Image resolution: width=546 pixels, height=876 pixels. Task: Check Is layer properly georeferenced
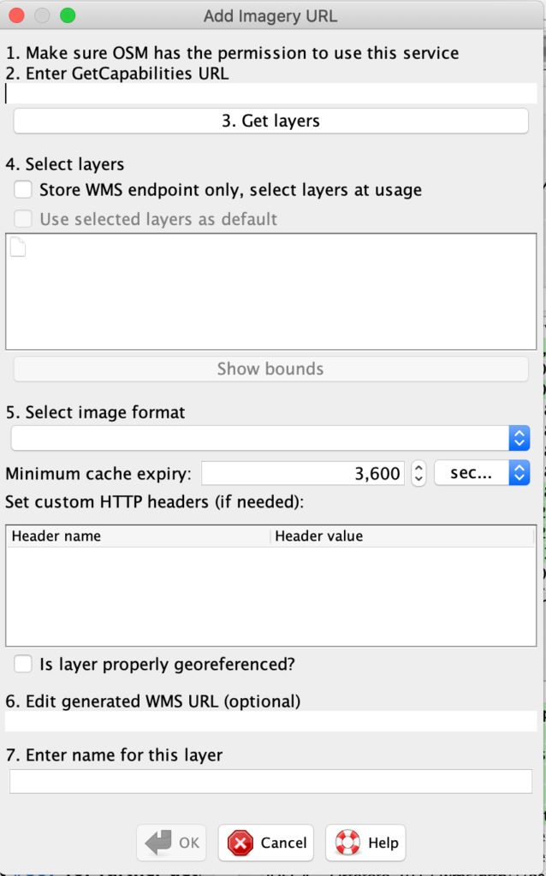click(x=23, y=664)
